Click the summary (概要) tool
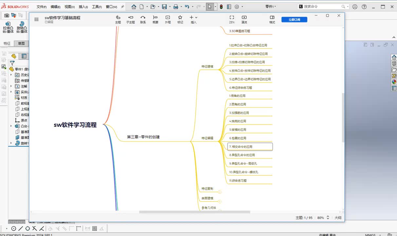The image size is (397, 236). coord(155,20)
